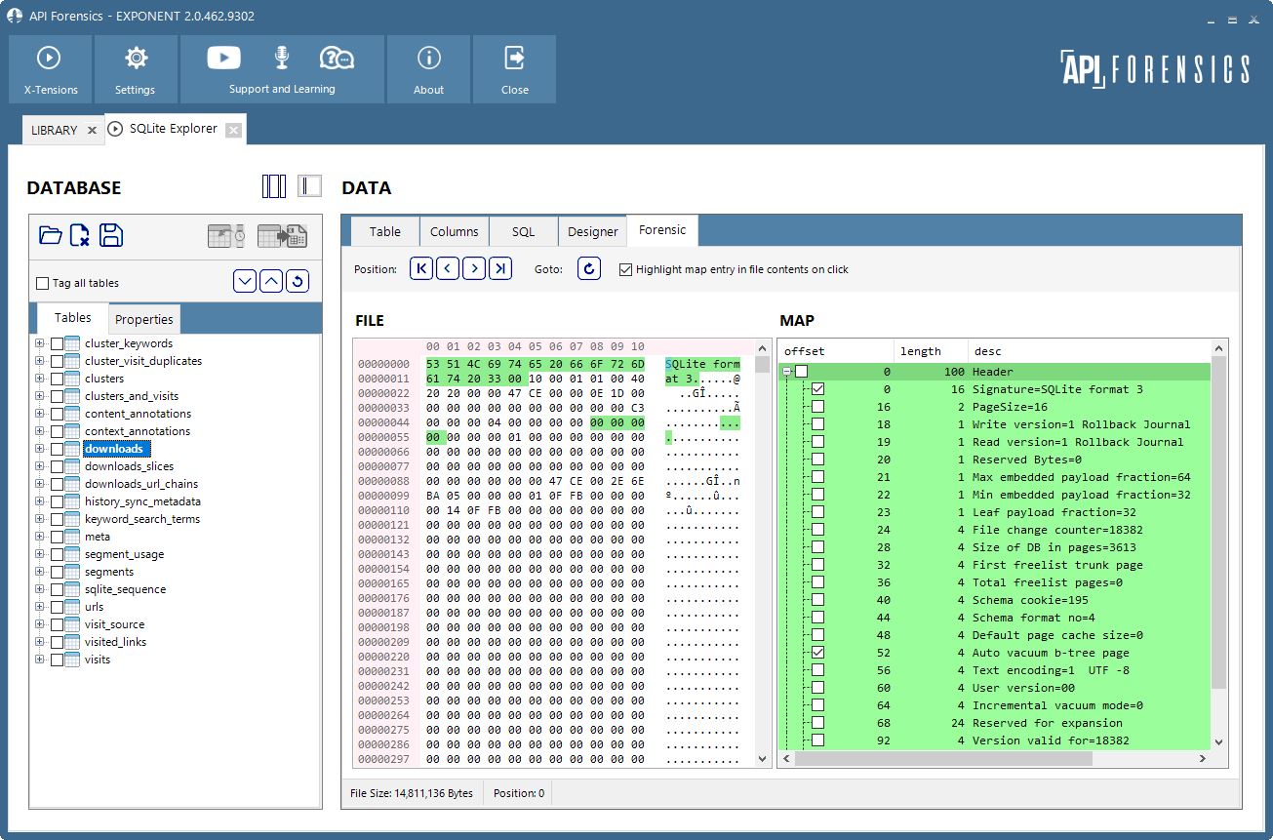Click the MAP horizontal scrollbar right arrow
Screen dimensions: 1273x840
(1203, 758)
